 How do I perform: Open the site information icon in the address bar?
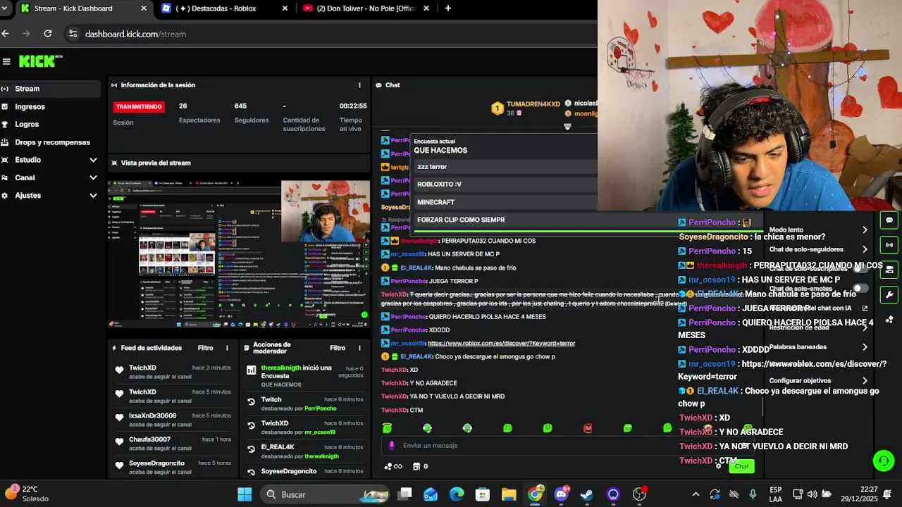coord(73,34)
